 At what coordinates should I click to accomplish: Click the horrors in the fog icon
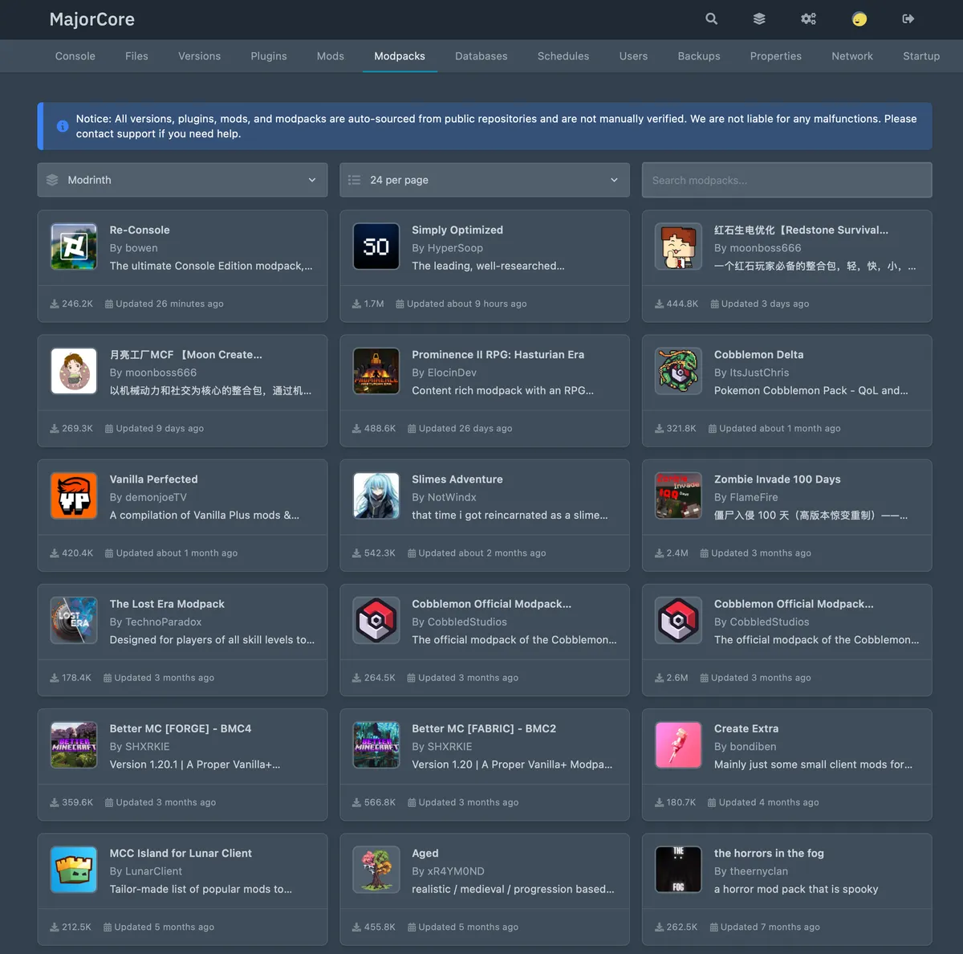[679, 869]
